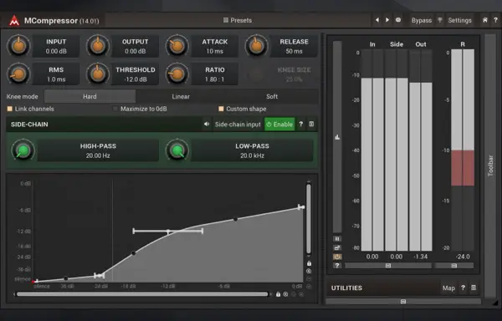Click the graph horizontal zoom scrollbar
Screen dimensions: 502x321
(x=142, y=293)
